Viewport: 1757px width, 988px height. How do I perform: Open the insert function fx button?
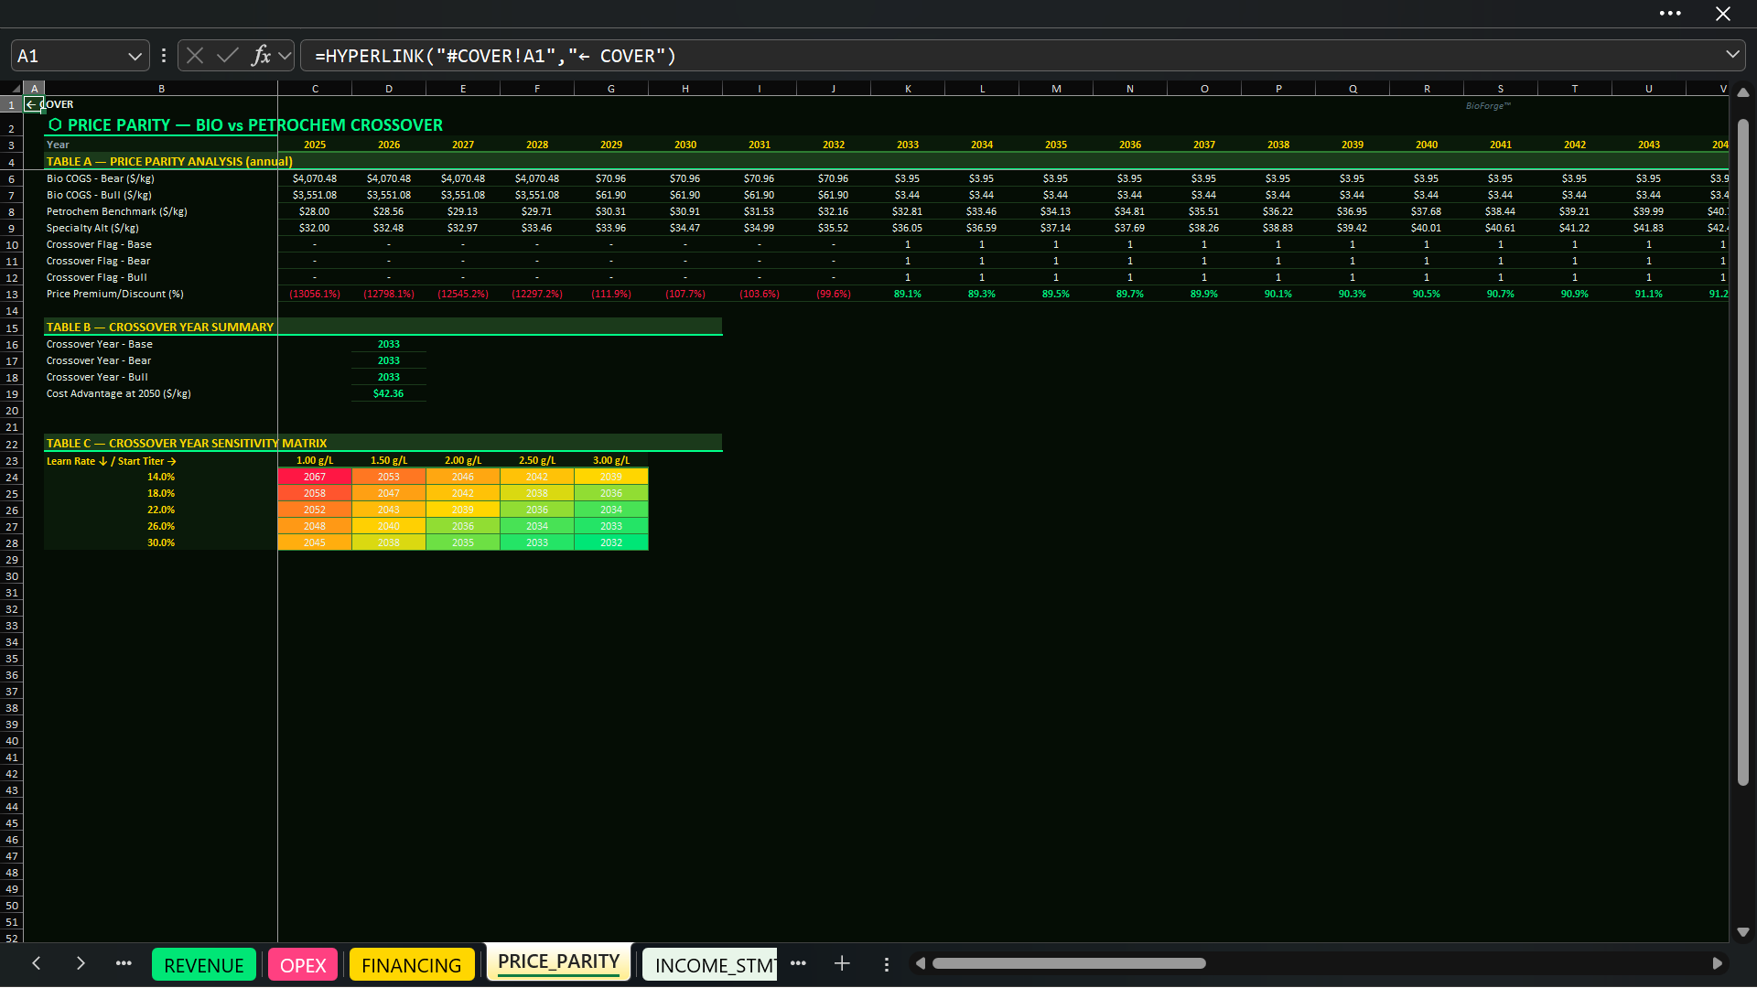click(261, 56)
